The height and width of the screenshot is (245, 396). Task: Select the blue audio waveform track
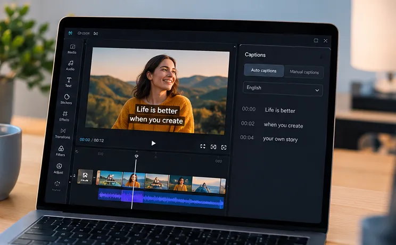click(x=161, y=198)
